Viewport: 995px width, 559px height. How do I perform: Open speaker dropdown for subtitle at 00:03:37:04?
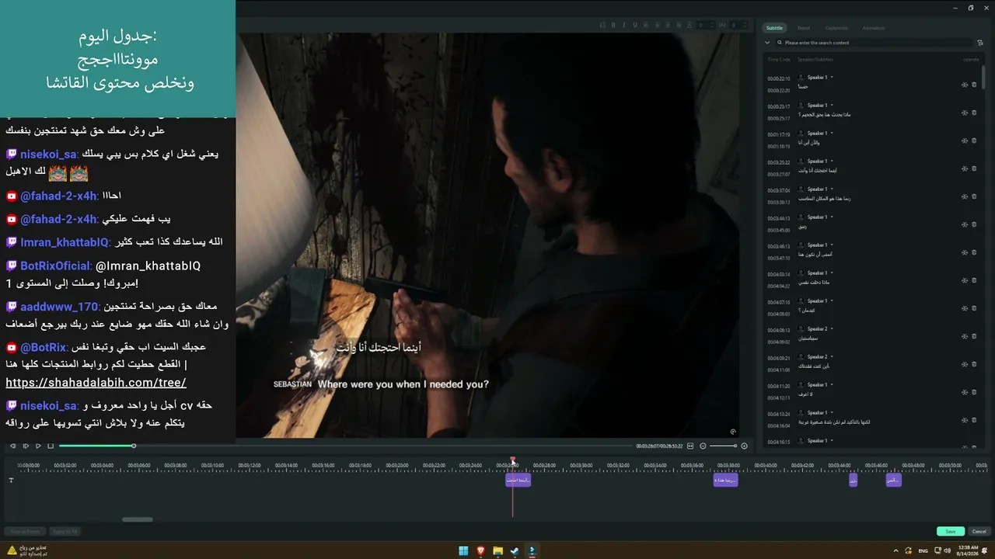pyautogui.click(x=832, y=189)
